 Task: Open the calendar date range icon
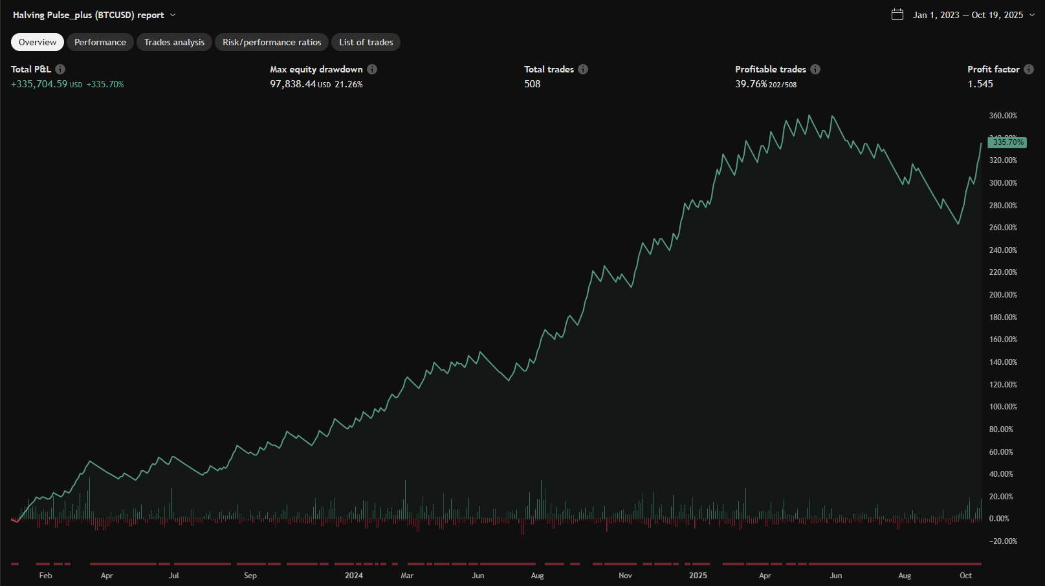pos(897,15)
